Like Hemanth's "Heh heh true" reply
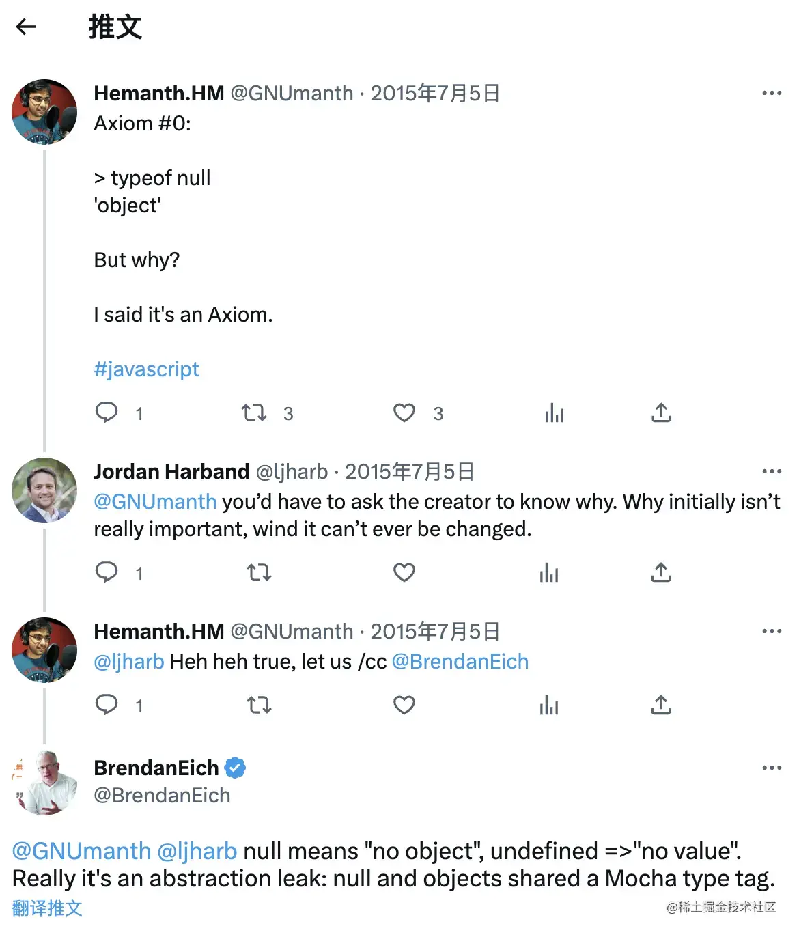 [404, 705]
